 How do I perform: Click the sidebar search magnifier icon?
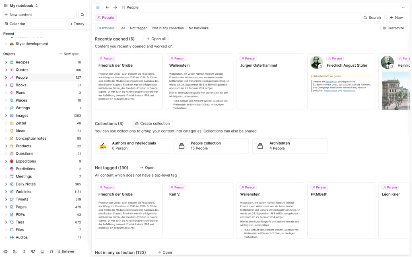(82, 15)
